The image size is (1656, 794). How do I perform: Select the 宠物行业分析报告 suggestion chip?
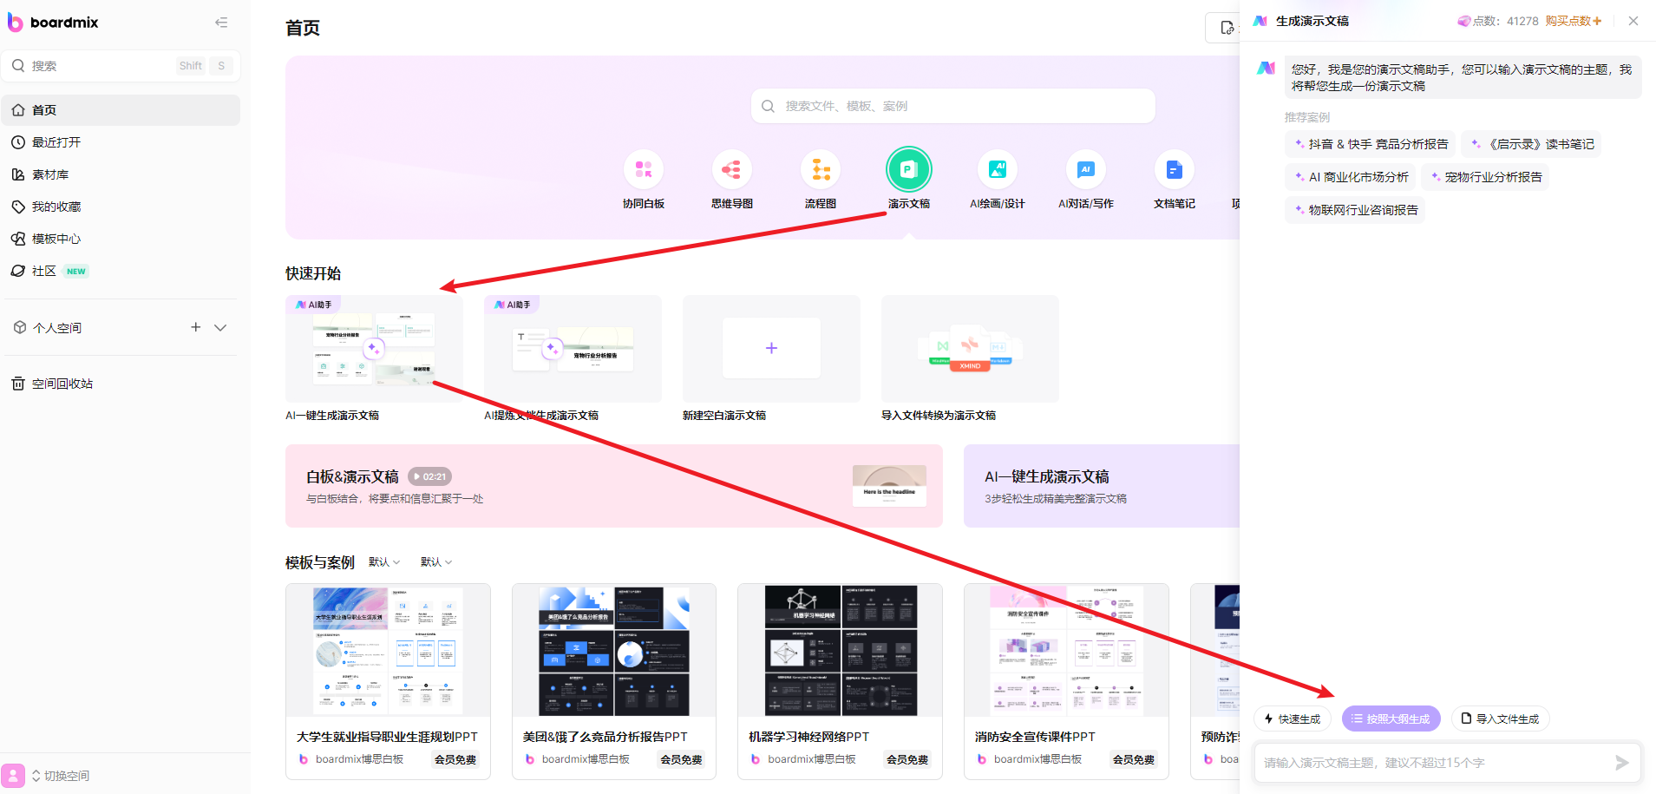coord(1484,176)
